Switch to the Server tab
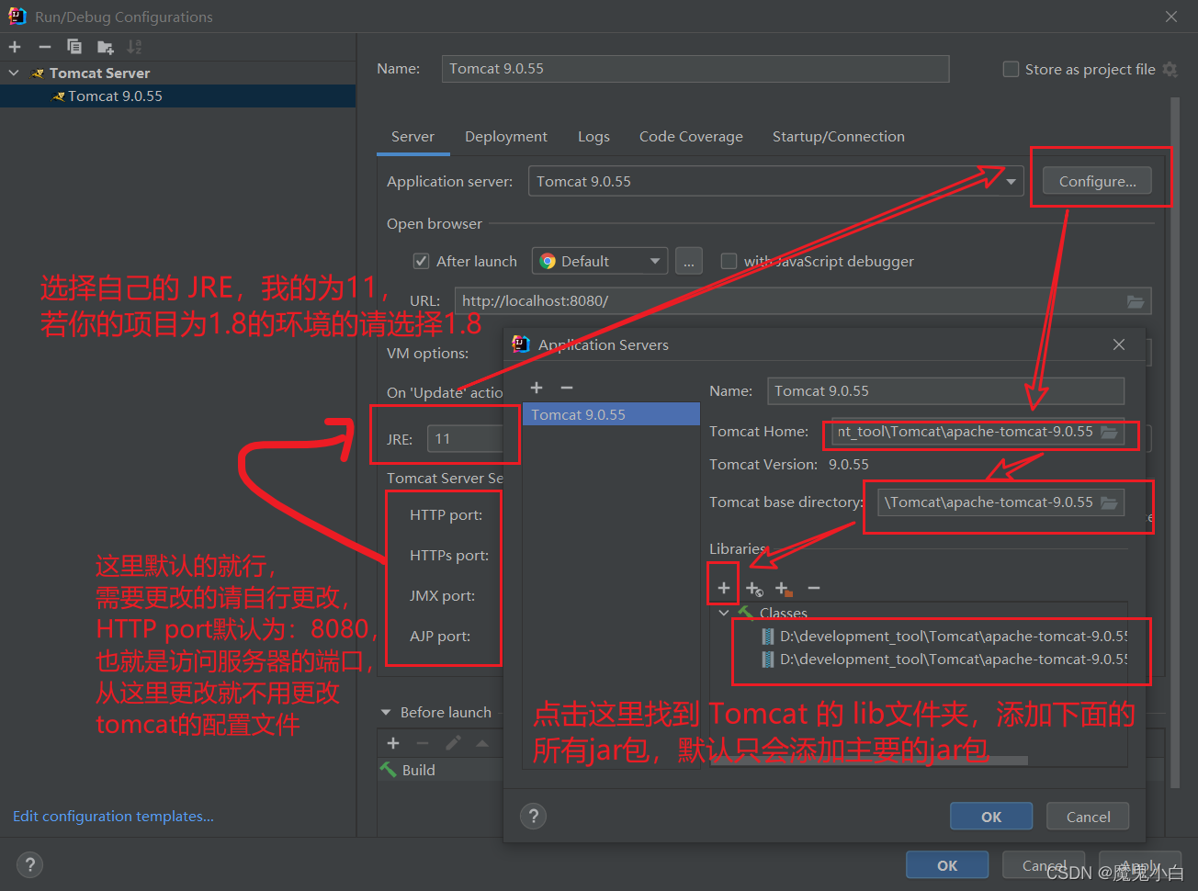 point(413,137)
